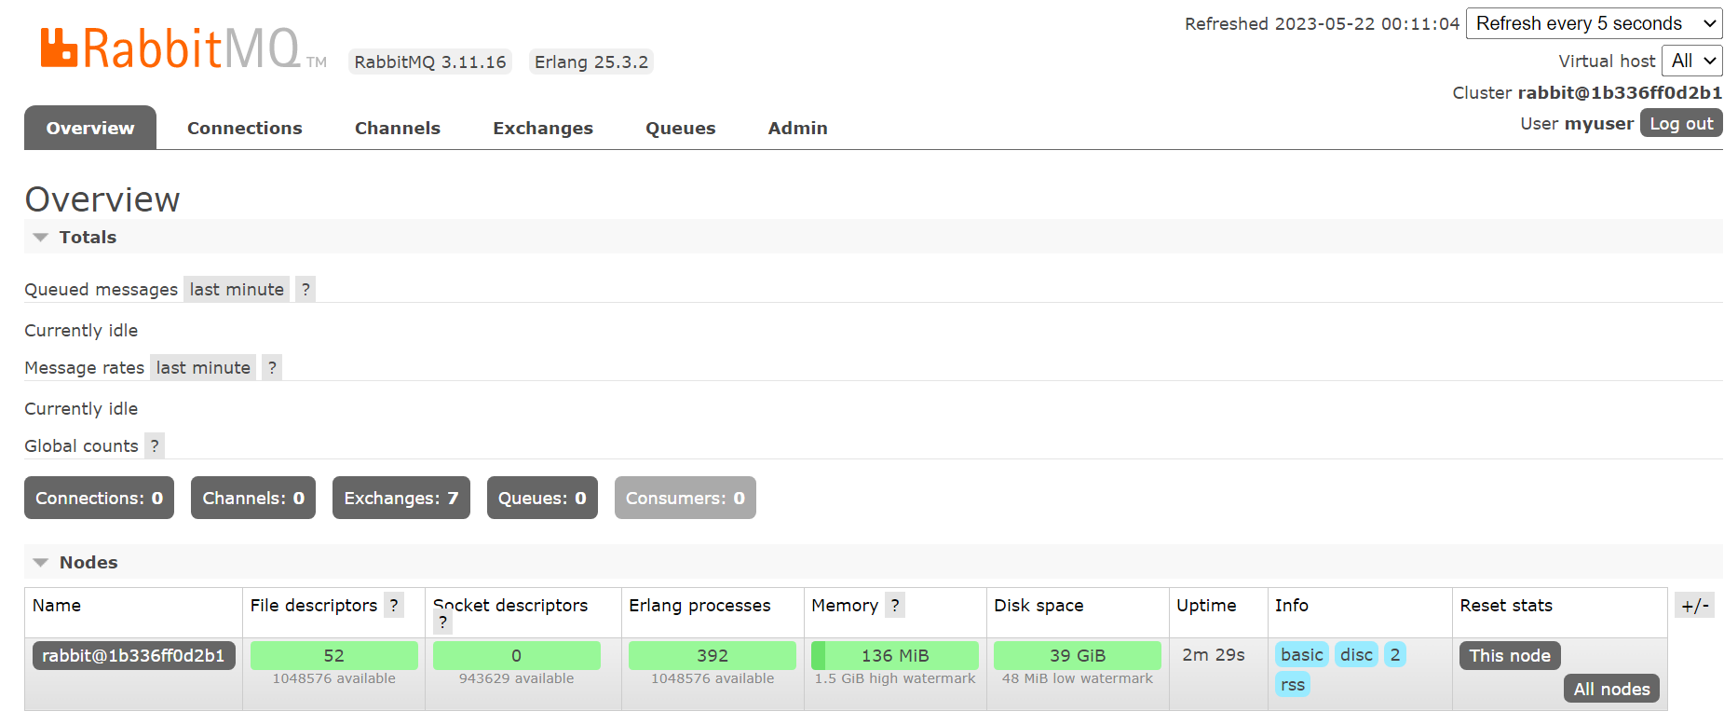
Task: Click '1048576 available' under File descriptors
Action: 334,678
